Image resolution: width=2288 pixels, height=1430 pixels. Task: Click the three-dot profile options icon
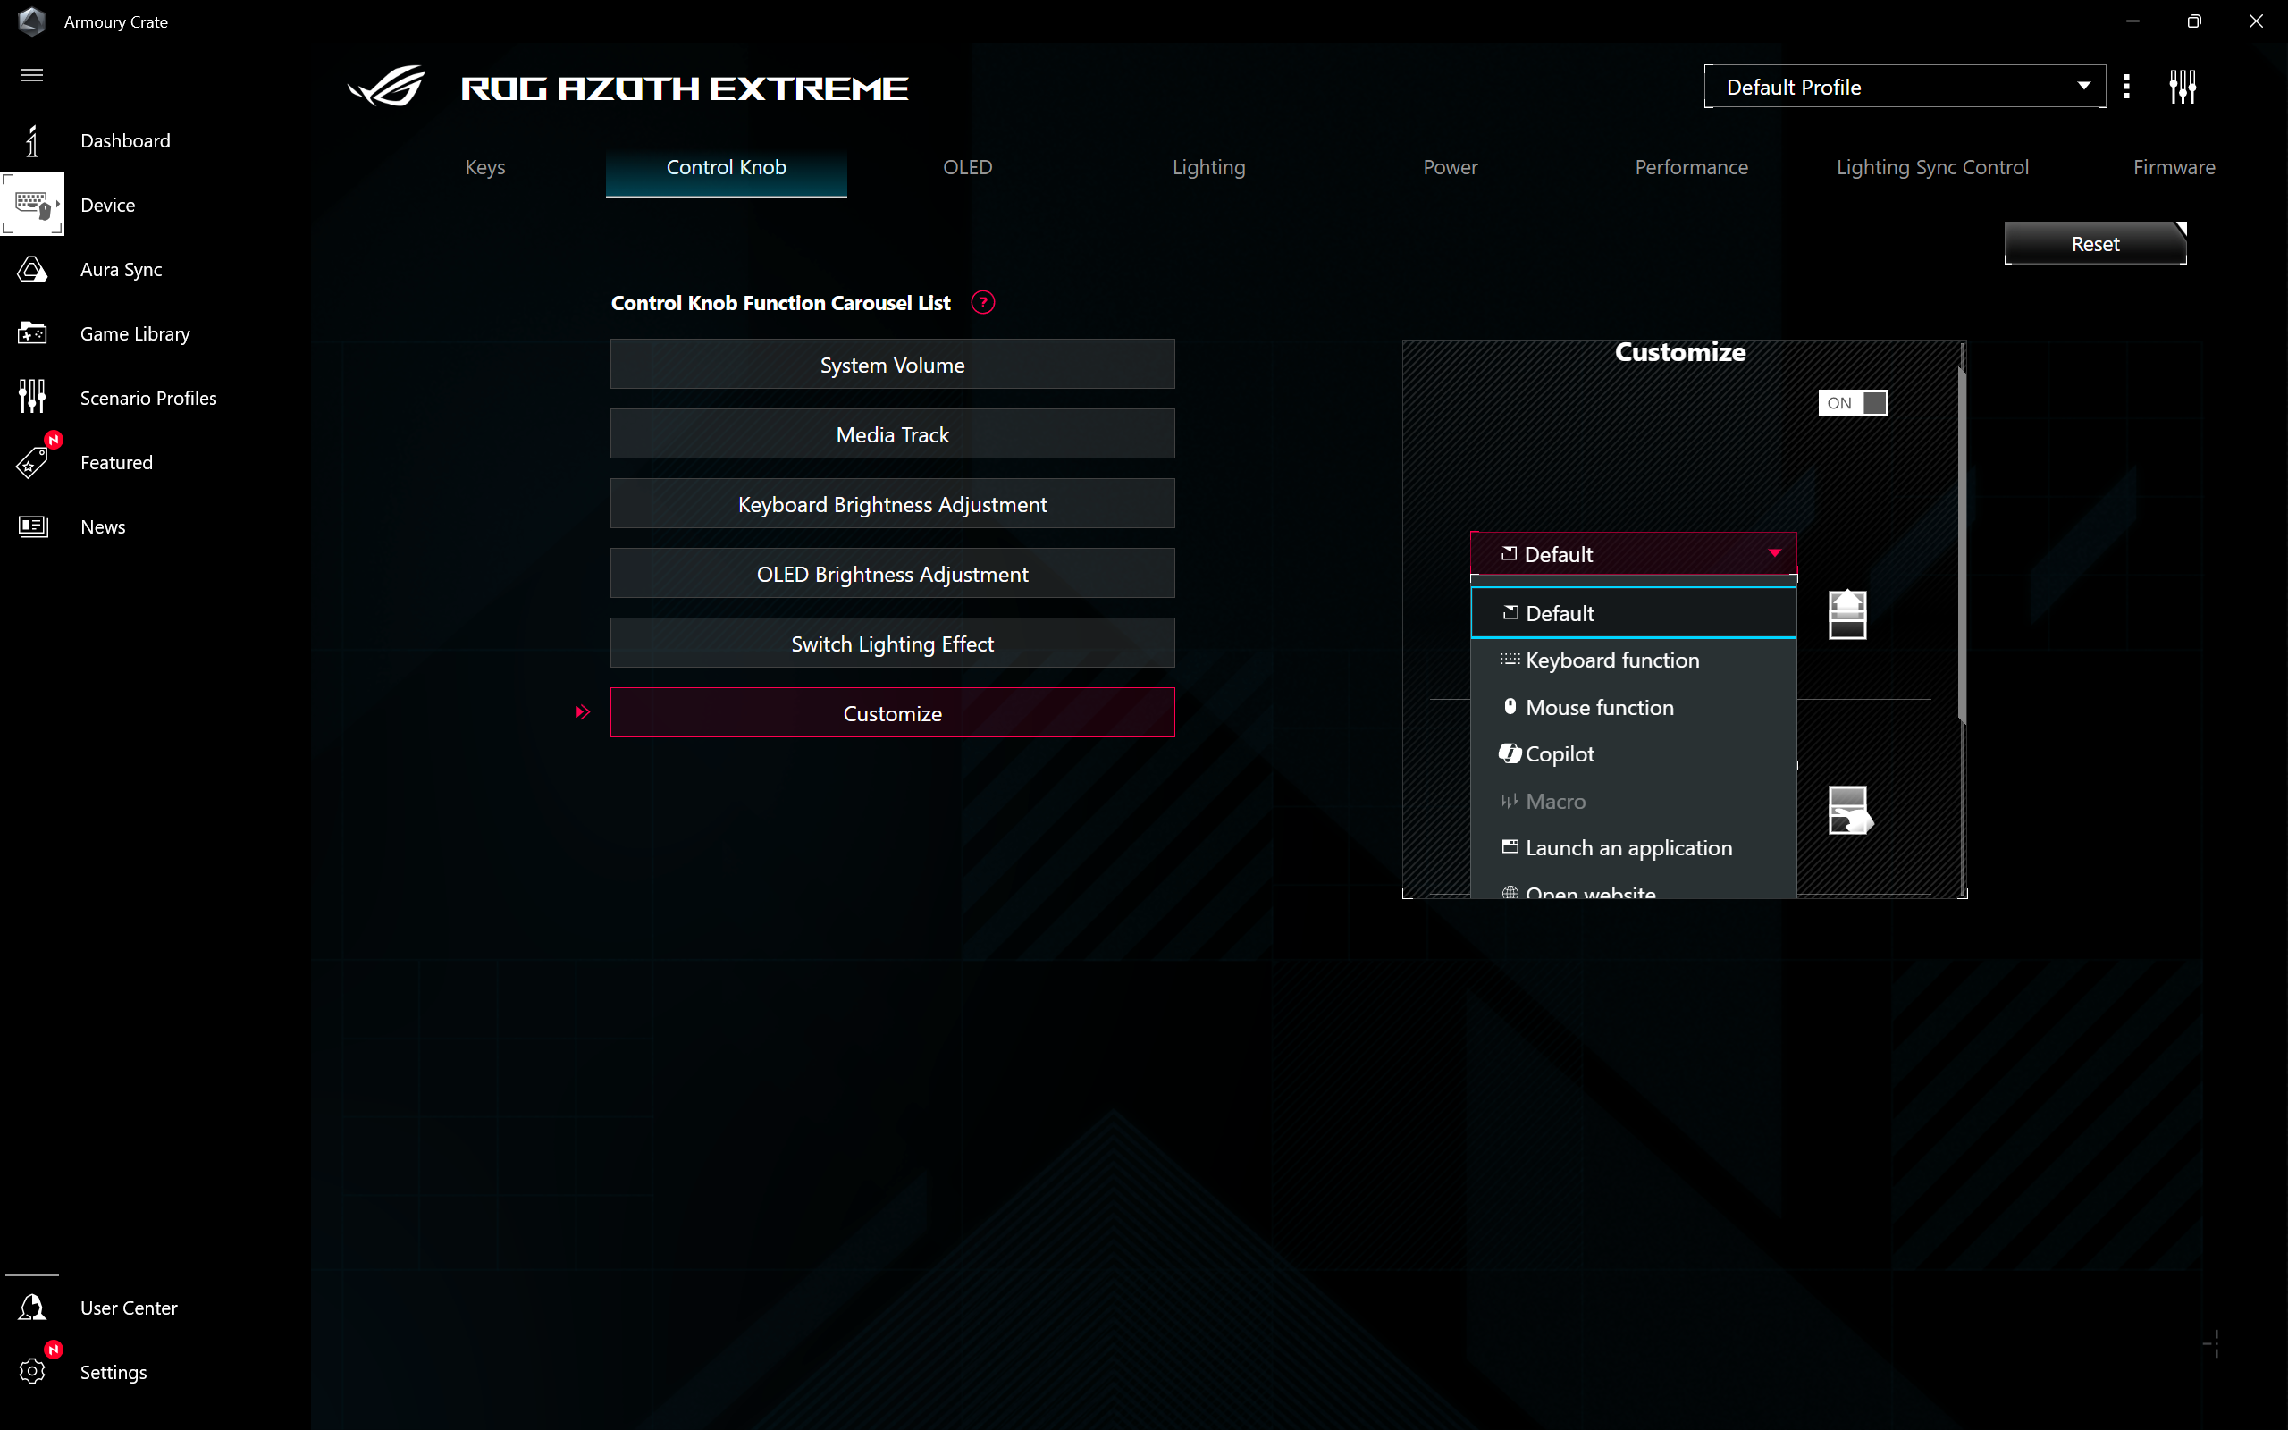coord(2126,87)
